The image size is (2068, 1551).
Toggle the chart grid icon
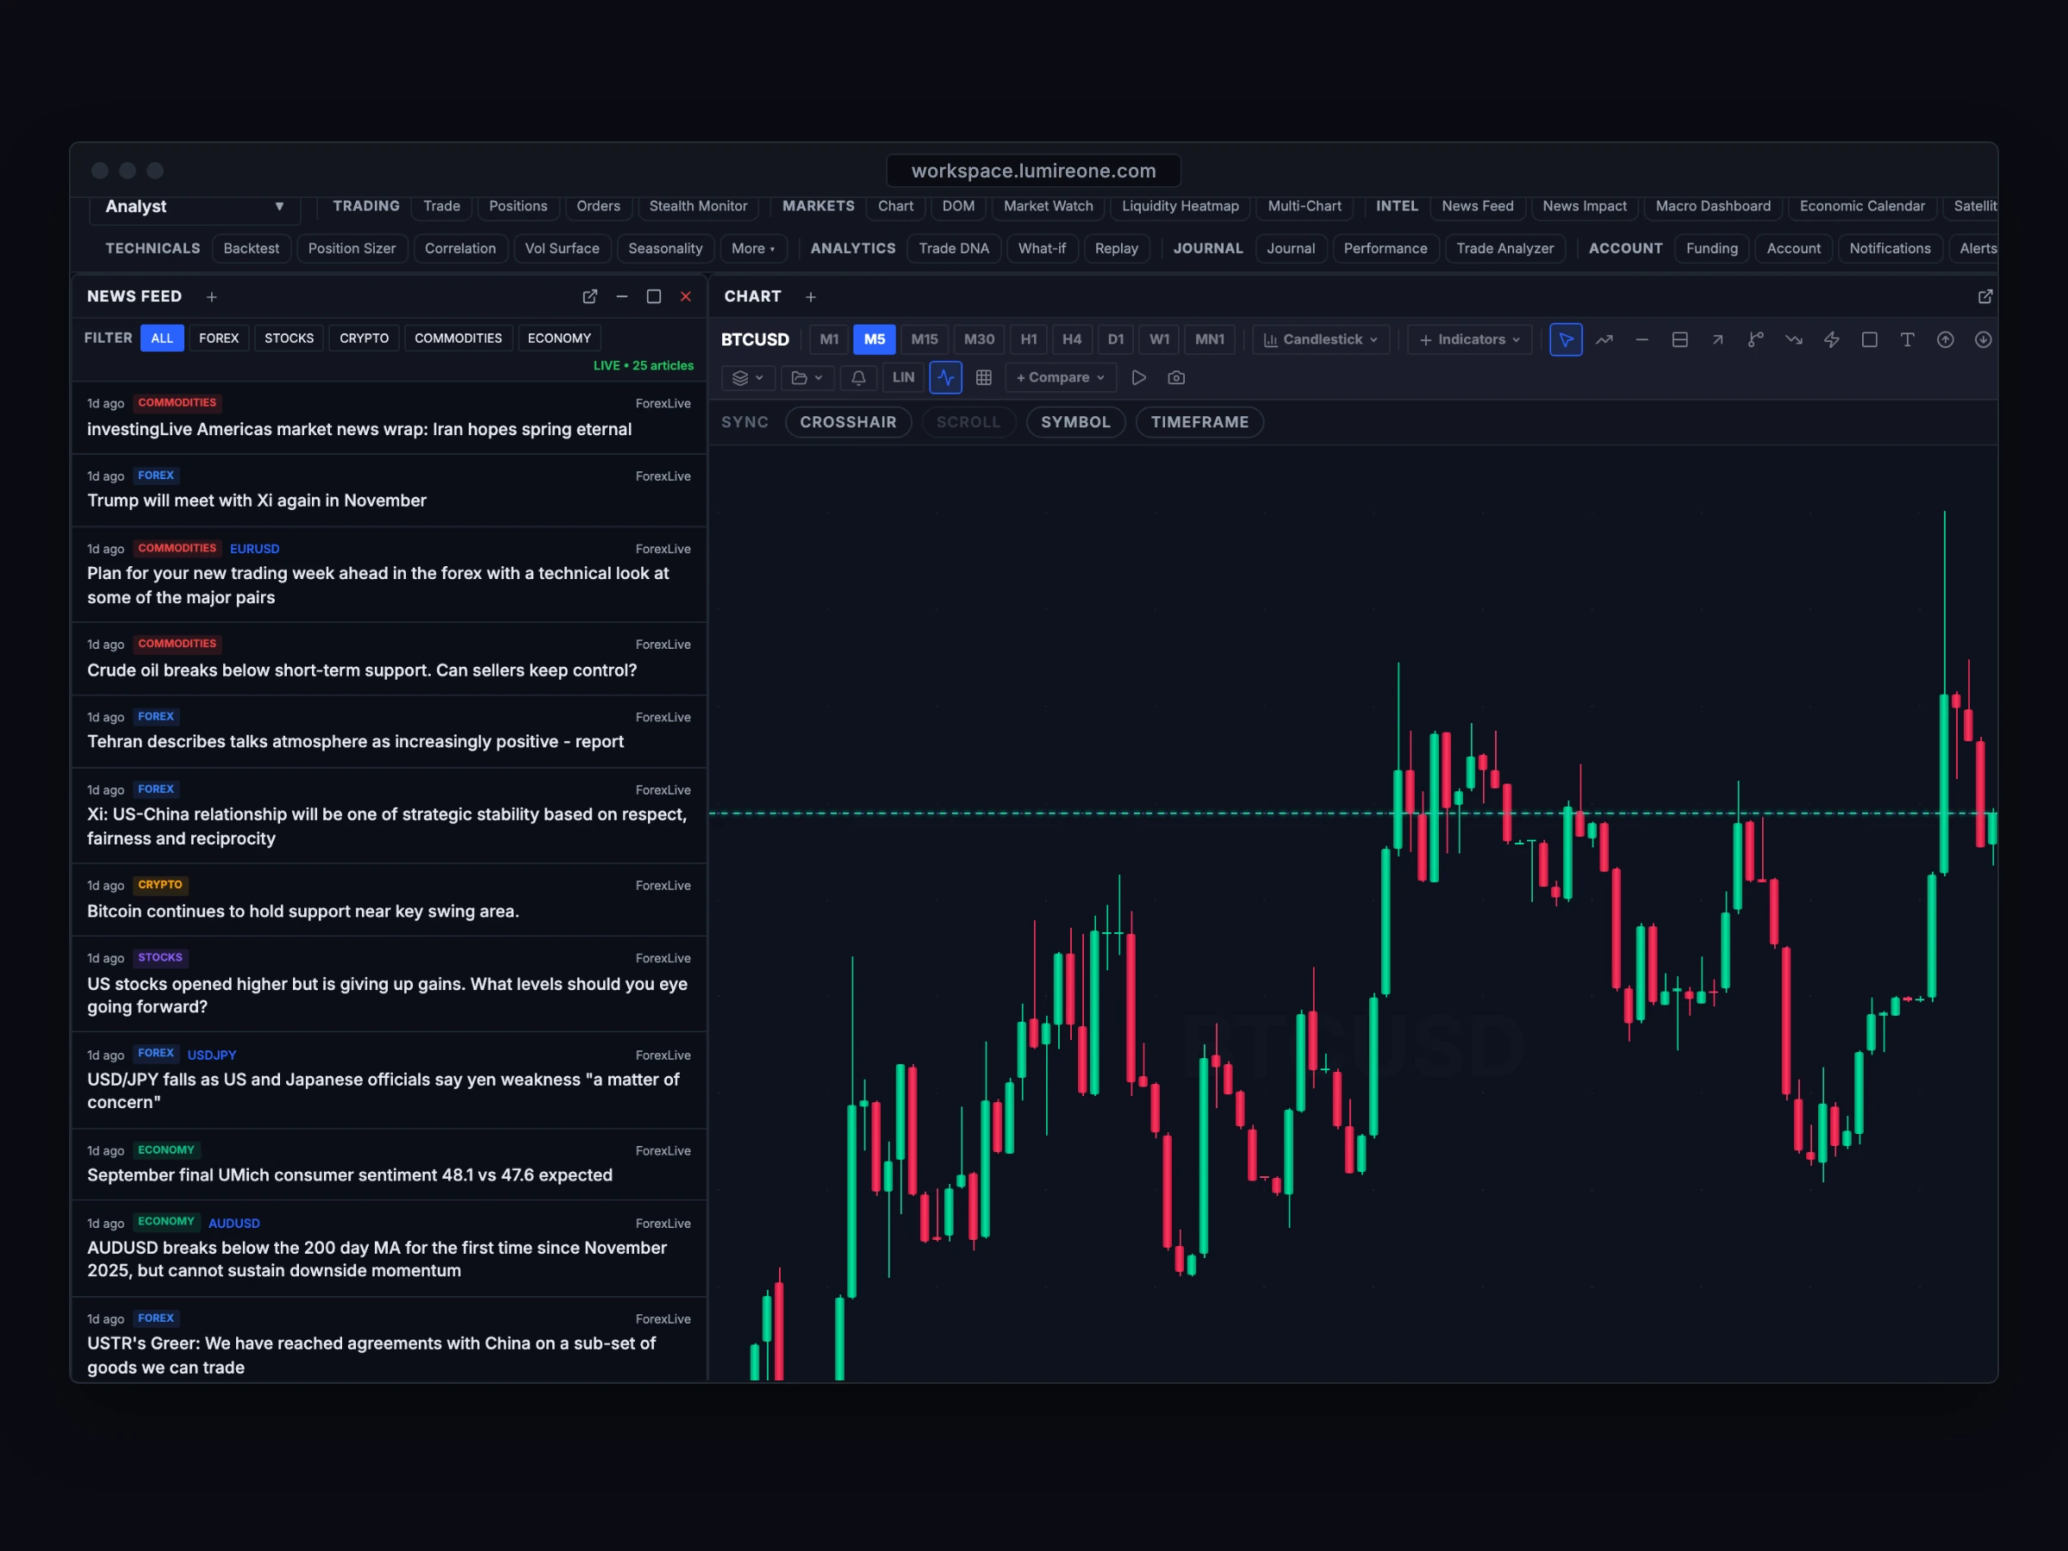983,377
